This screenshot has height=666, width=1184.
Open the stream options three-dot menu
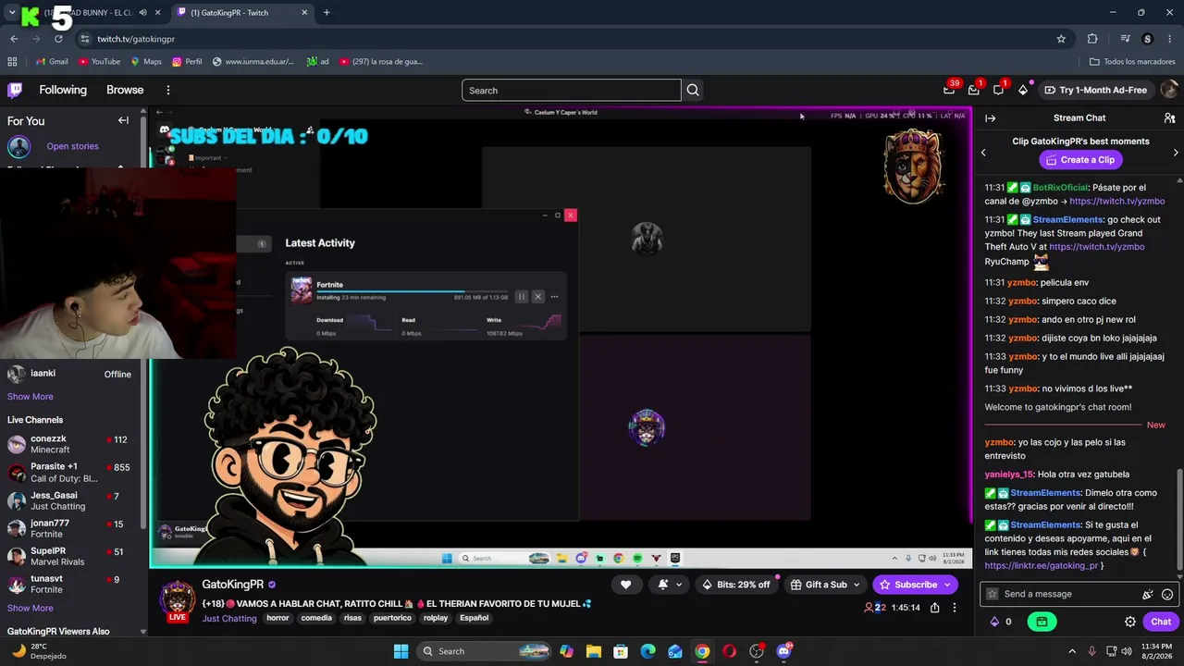tap(955, 608)
